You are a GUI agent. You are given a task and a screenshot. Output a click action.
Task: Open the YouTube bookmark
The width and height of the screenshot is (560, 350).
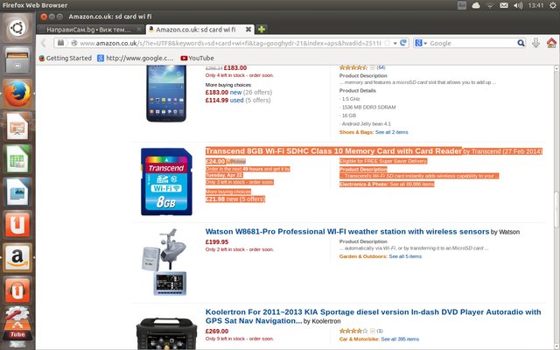point(197,58)
